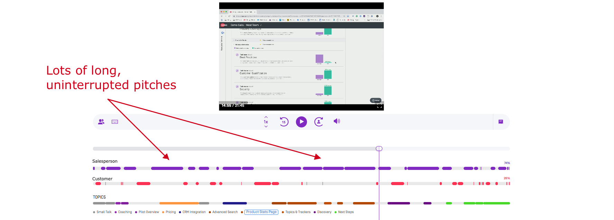This screenshot has width=614, height=220.
Task: Rewind 15 seconds
Action: (284, 122)
